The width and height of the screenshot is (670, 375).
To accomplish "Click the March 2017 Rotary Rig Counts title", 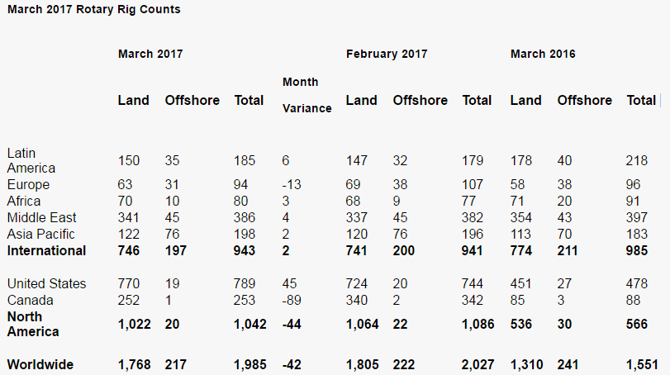I will point(93,10).
